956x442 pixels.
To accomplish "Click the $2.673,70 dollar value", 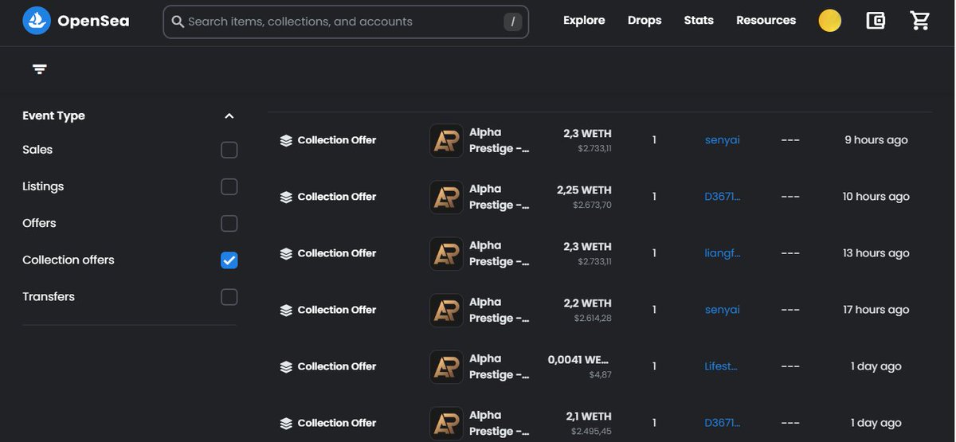I will pos(592,205).
